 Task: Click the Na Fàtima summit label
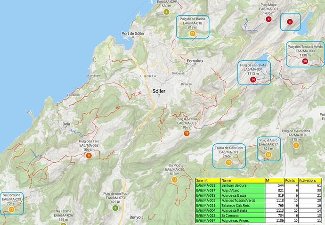tap(64, 211)
